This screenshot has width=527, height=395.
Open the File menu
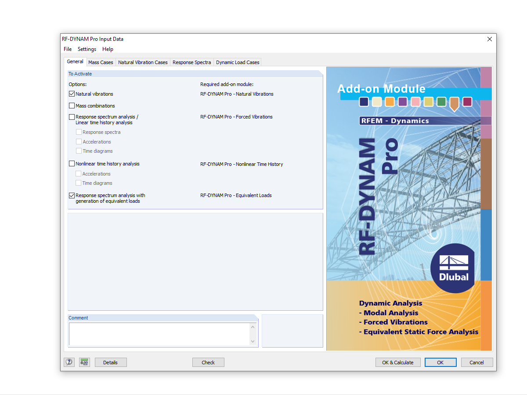tap(68, 49)
